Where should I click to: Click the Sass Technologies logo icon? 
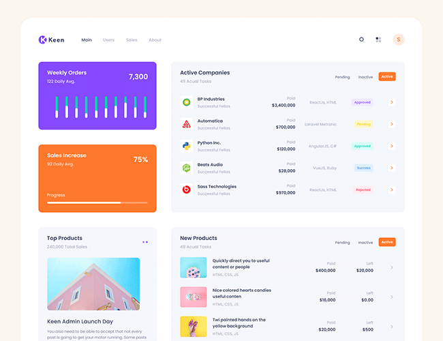click(185, 190)
